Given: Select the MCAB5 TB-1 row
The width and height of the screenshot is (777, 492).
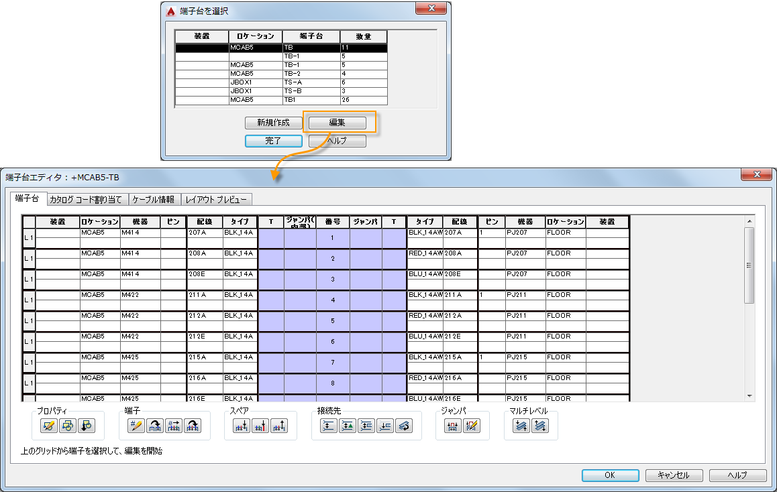Looking at the screenshot, I should coord(281,65).
